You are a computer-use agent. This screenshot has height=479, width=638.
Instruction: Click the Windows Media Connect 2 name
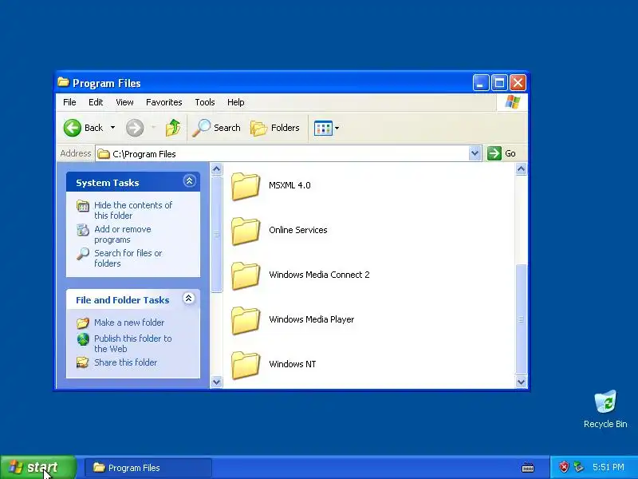pyautogui.click(x=319, y=275)
